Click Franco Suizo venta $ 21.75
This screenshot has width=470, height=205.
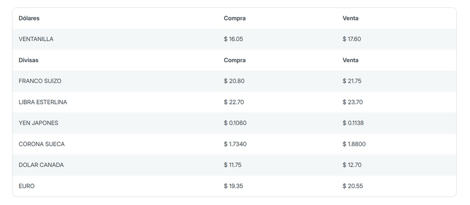[352, 81]
